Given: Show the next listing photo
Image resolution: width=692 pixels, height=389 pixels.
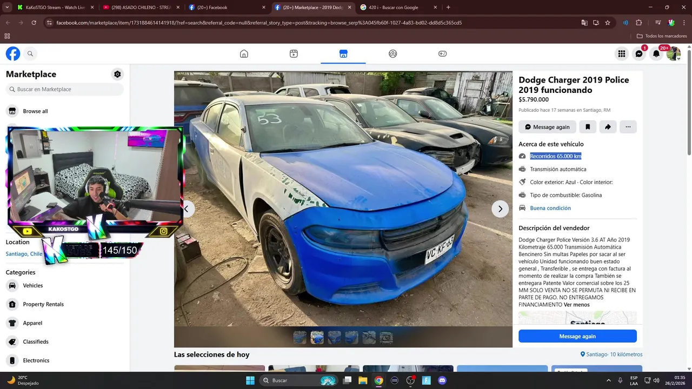Looking at the screenshot, I should 500,209.
